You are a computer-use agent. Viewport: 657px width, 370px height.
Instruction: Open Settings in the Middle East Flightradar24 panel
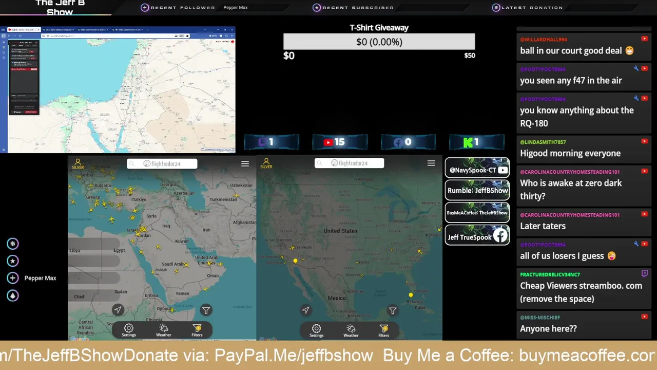point(129,330)
